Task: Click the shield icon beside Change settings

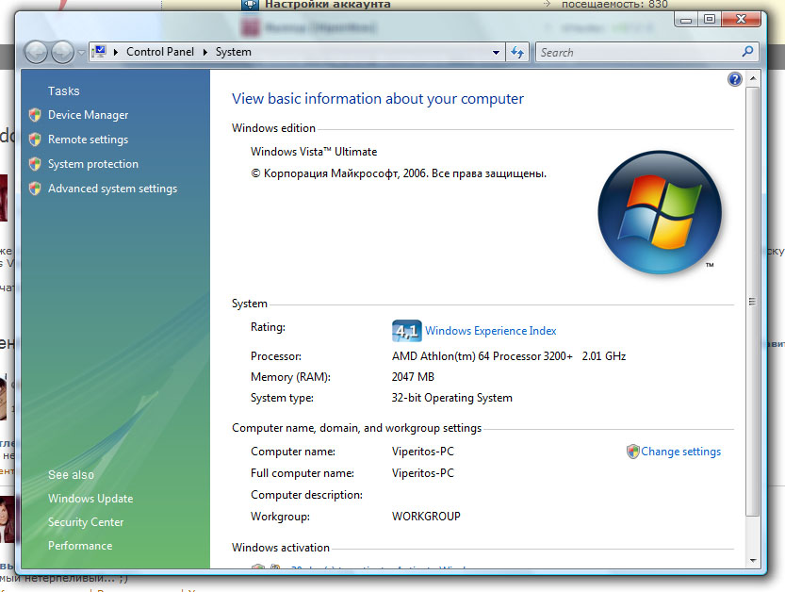Action: point(632,452)
